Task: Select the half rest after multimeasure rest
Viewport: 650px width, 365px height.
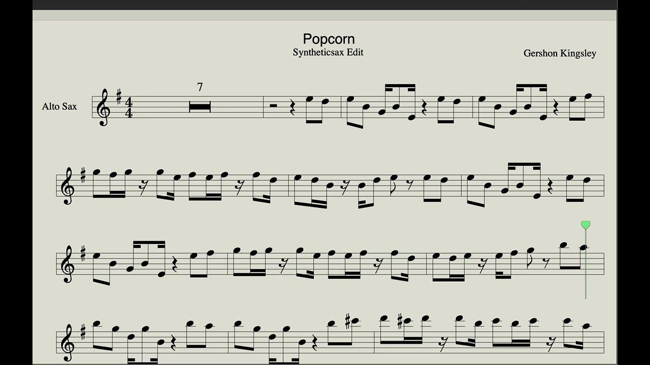Action: pyautogui.click(x=273, y=105)
